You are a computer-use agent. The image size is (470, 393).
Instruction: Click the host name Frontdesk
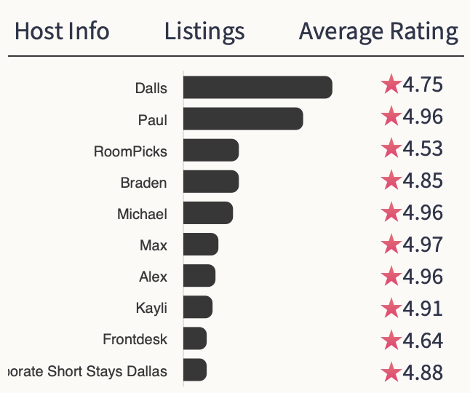point(135,339)
